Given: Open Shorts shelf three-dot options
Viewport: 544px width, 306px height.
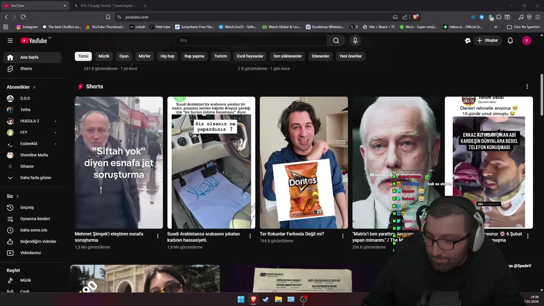Looking at the screenshot, I should (x=527, y=86).
